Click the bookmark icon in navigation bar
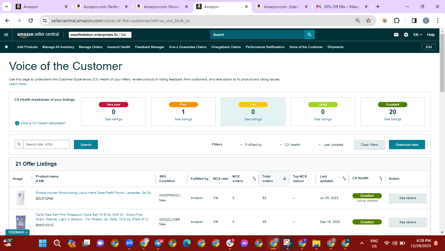The image size is (445, 251). (x=6, y=47)
